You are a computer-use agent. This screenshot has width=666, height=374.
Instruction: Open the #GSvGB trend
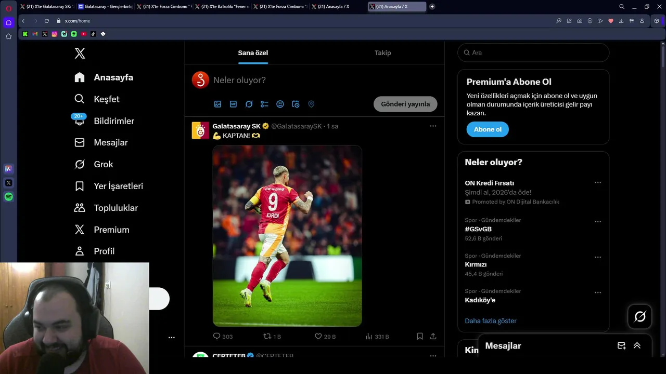(478, 229)
